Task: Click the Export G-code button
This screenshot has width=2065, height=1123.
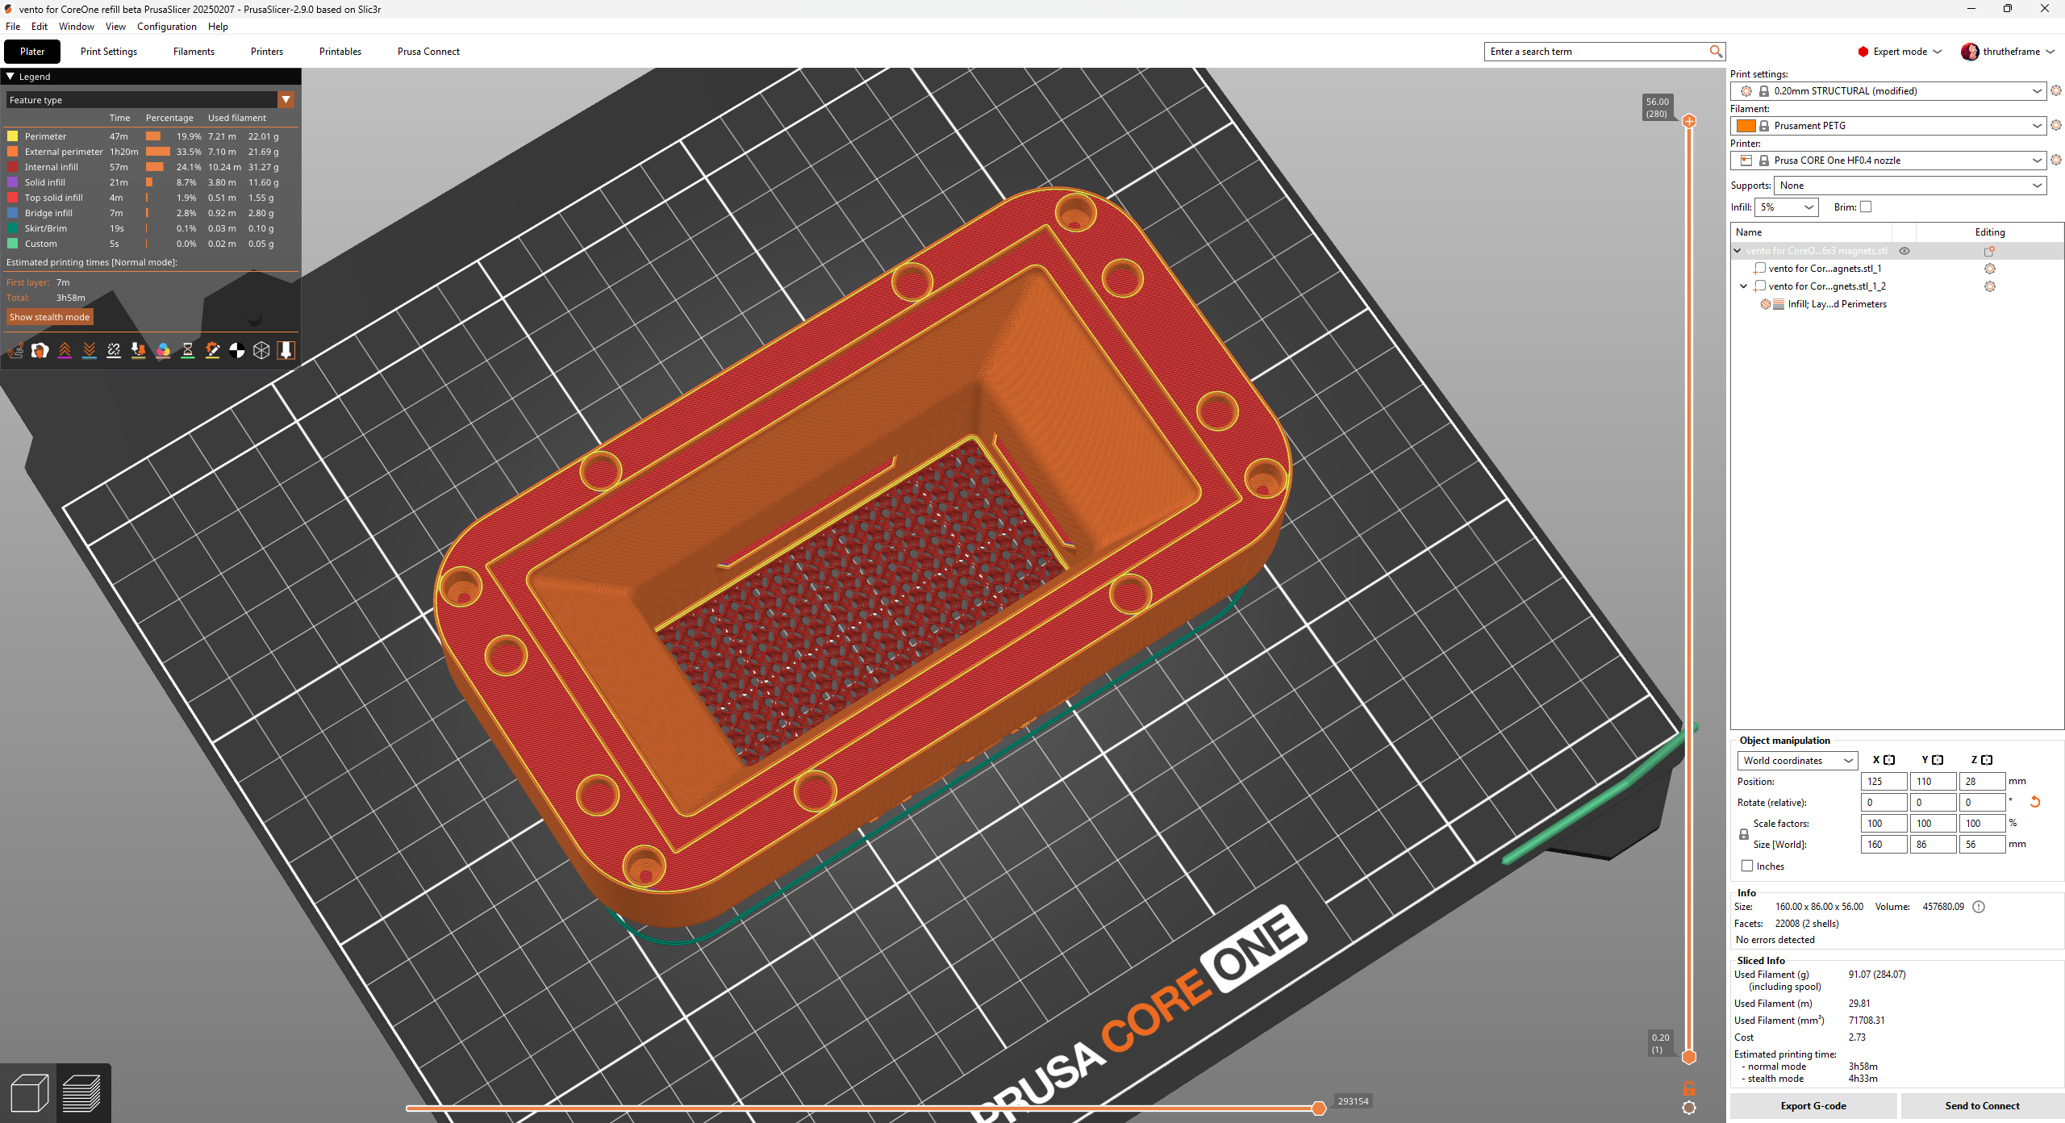Action: (1813, 1105)
